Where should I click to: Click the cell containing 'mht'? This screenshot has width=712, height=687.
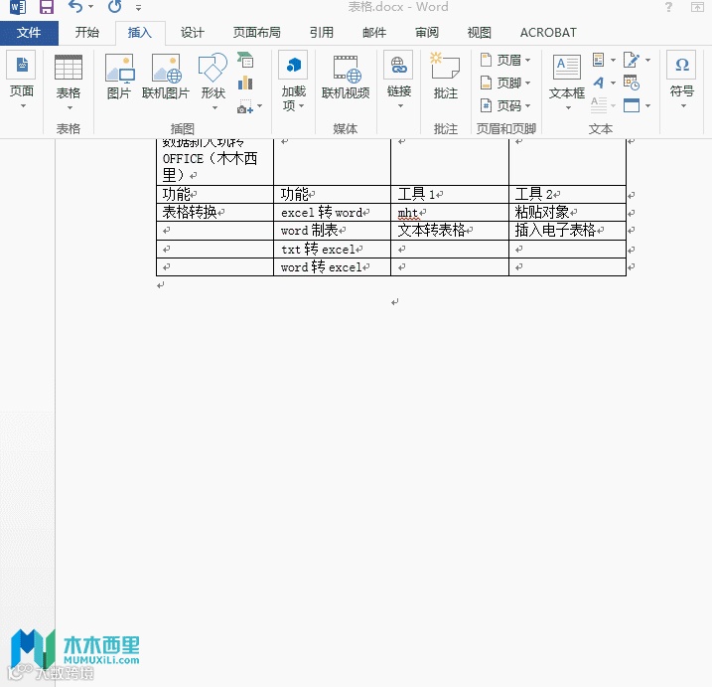tap(450, 213)
